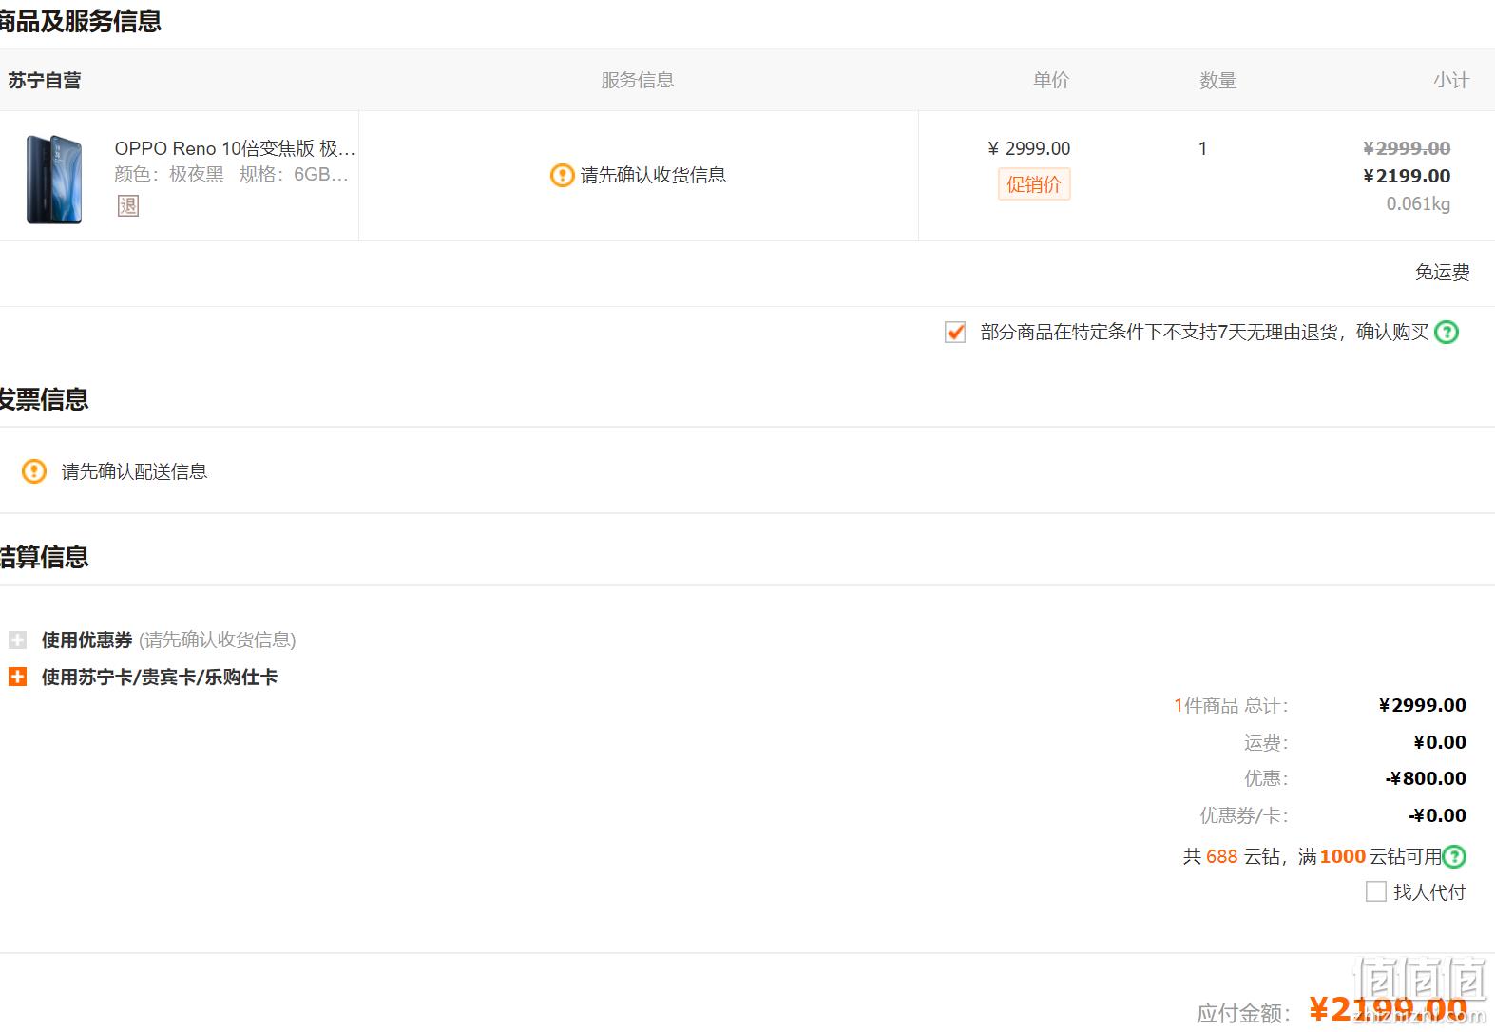Click the 结算信息 section heading

[44, 557]
